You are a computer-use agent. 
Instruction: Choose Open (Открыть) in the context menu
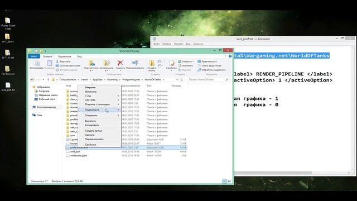(99, 88)
